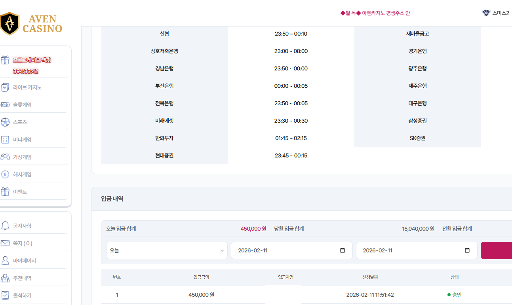This screenshot has height=305, width=512.
Task: Click the crimson search button
Action: tap(497, 250)
